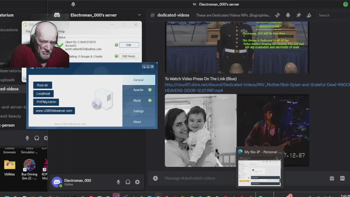This screenshot has height=197, width=350.
Task: Click Edit Hosts in the DUC window
Action: tap(129, 56)
